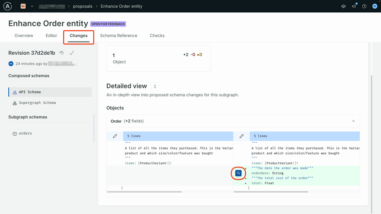Click the Enhance Order entity breadcrumb
This screenshot has width=381, height=214.
tap(121, 6)
